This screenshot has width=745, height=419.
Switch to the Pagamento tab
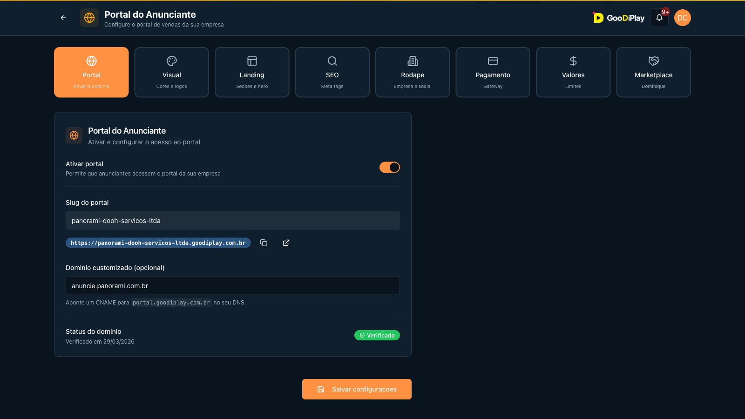(x=493, y=72)
